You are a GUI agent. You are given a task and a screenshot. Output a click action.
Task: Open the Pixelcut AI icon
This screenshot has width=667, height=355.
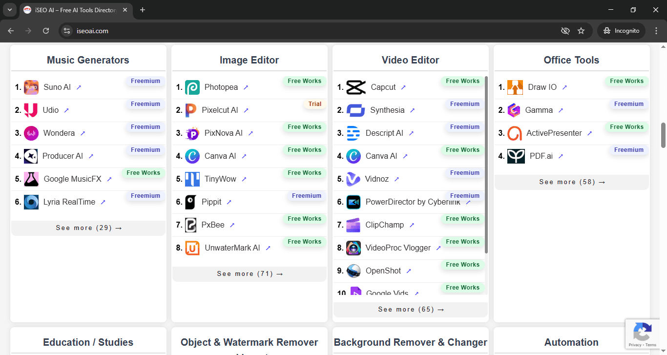[x=192, y=110]
